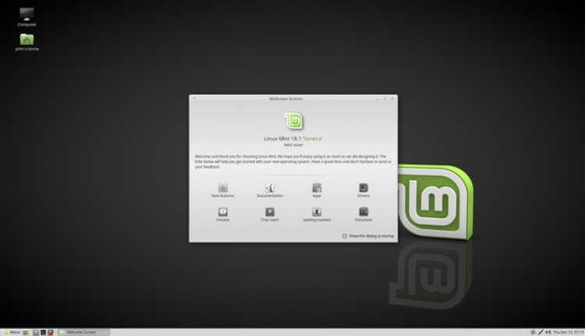Click the show desktop panel icon
This screenshot has height=336, width=585.
[x=26, y=332]
